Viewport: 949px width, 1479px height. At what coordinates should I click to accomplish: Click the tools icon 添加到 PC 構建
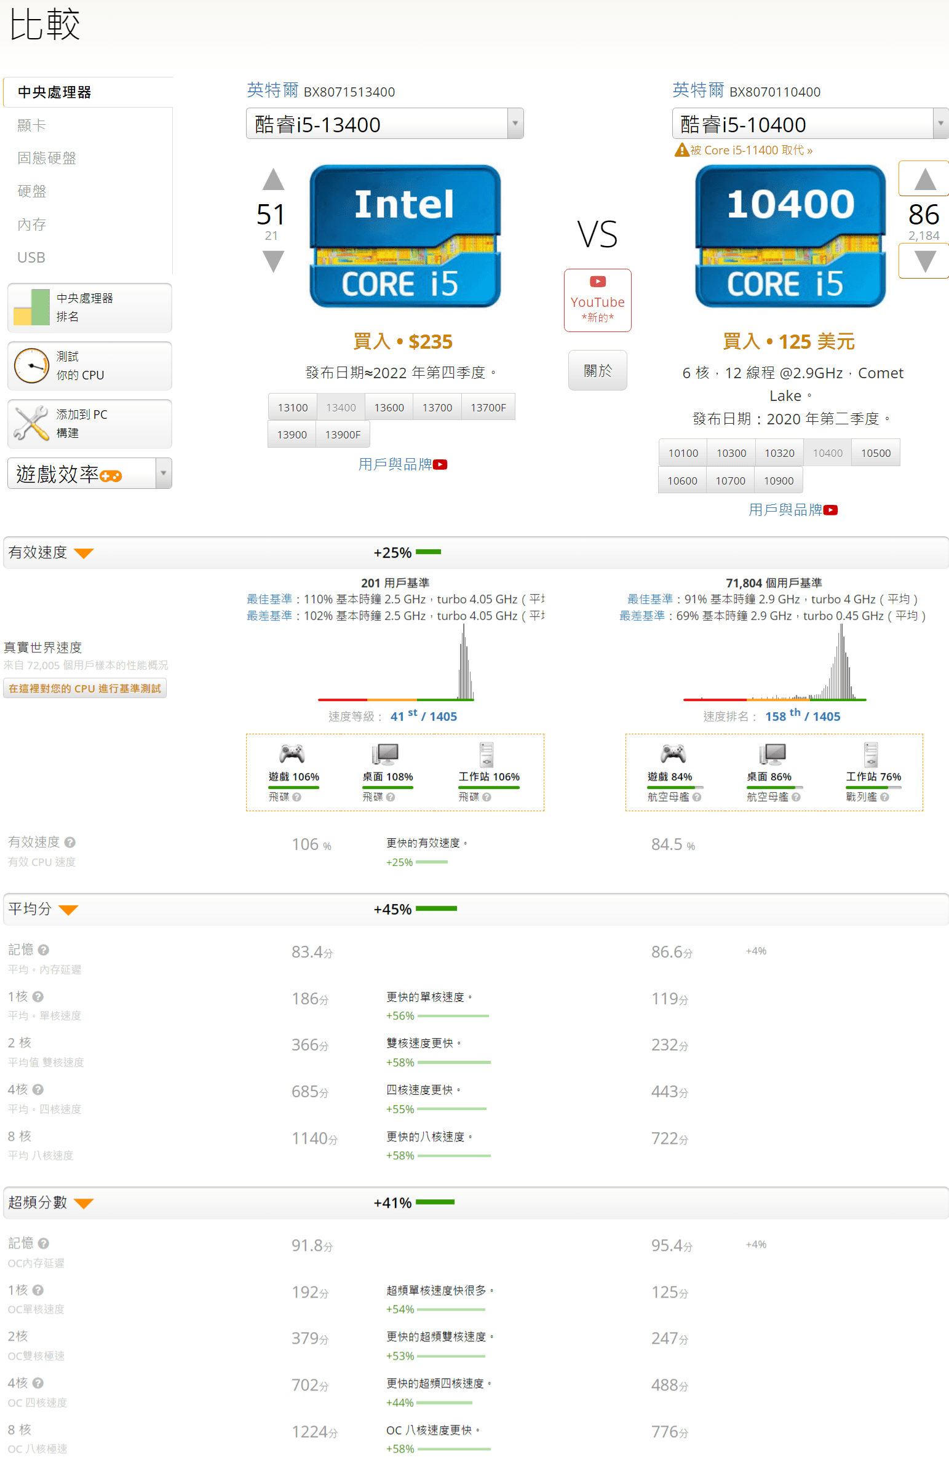(31, 423)
